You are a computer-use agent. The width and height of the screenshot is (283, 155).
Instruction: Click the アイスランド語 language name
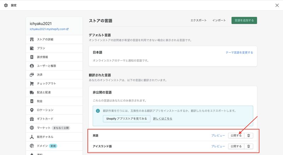102,146
